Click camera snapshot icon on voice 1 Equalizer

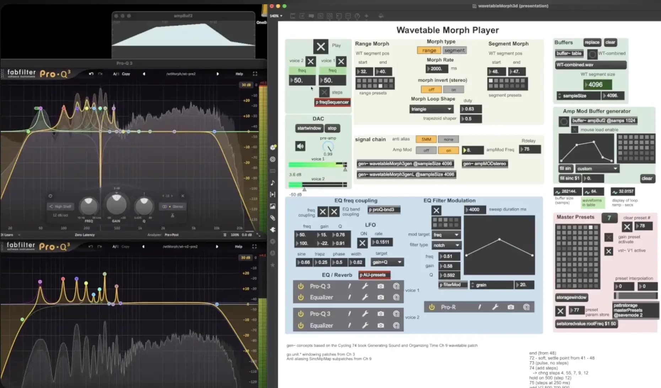pyautogui.click(x=381, y=297)
